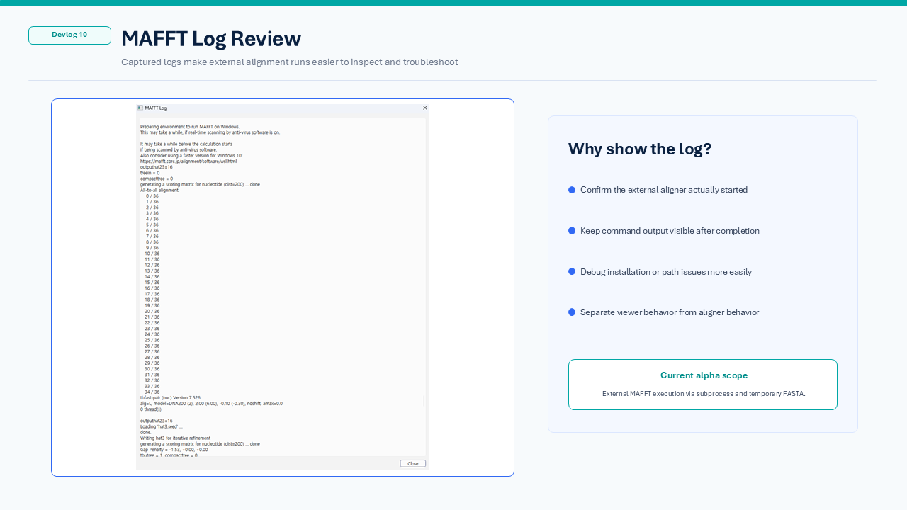Click "Debug installation or path issues more easily"
This screenshot has width=907, height=510.
click(x=666, y=272)
